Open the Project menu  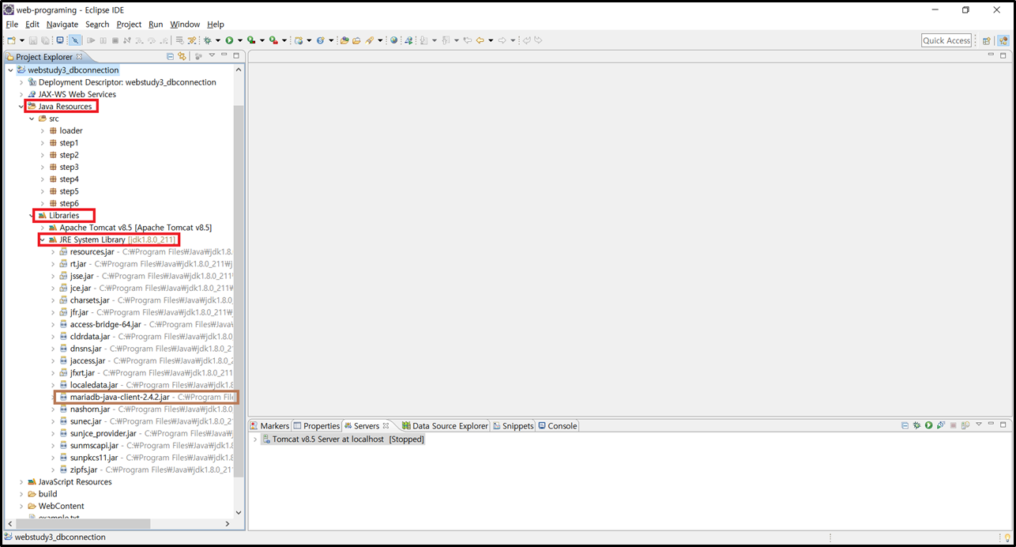(x=129, y=25)
